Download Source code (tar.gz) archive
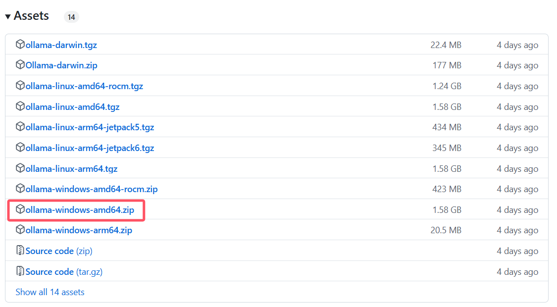This screenshot has height=307, width=557. point(64,272)
